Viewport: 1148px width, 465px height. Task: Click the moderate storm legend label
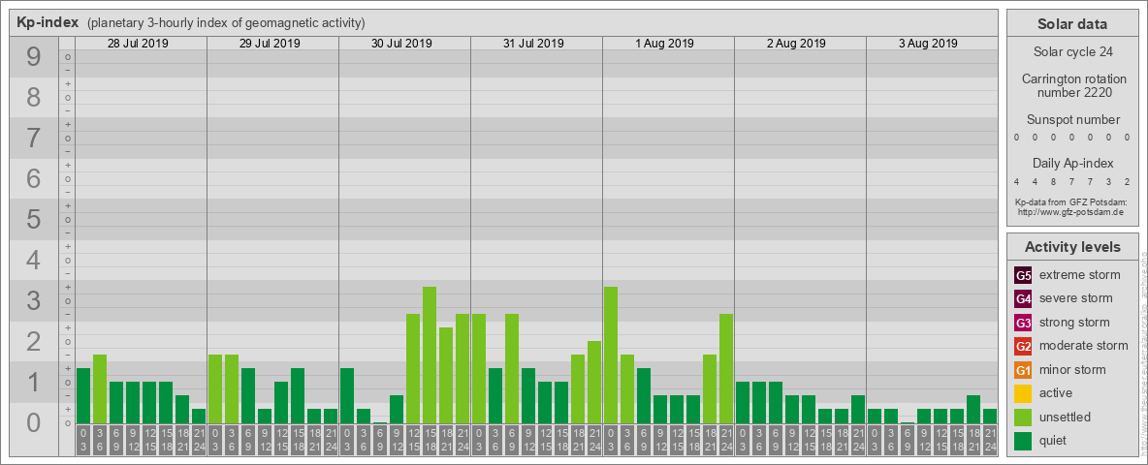[x=1084, y=346]
